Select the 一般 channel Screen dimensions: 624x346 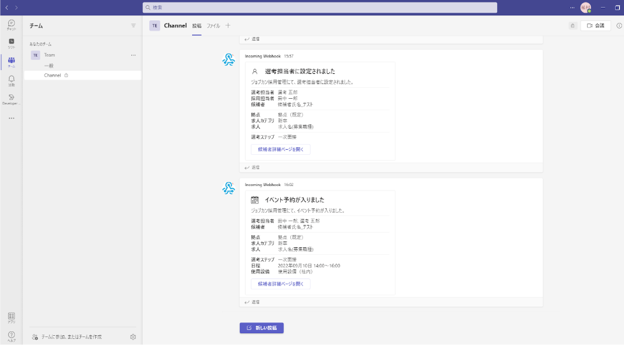pos(48,66)
